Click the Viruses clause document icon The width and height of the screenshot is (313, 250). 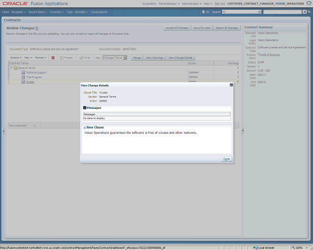point(23,82)
